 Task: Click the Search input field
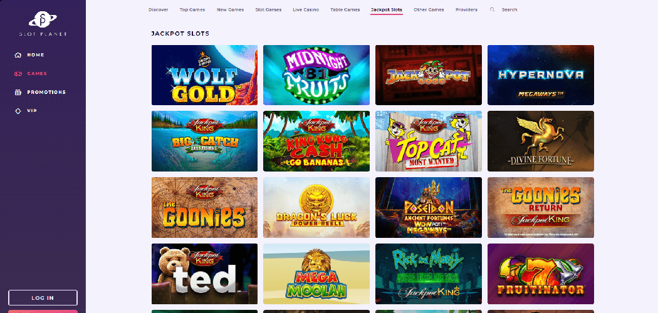point(509,9)
